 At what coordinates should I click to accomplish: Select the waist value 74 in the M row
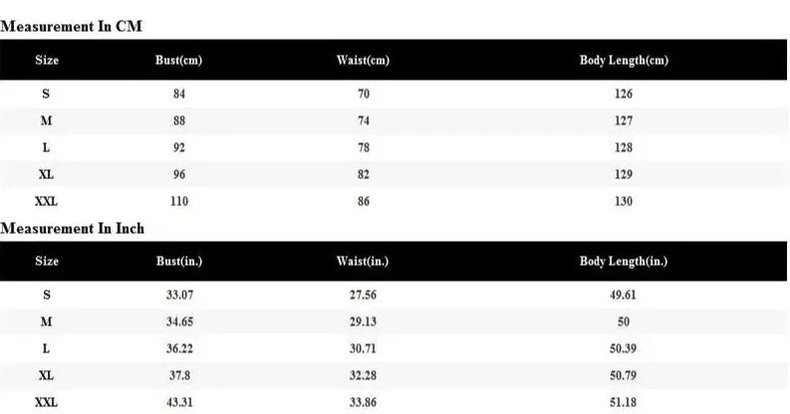click(363, 120)
